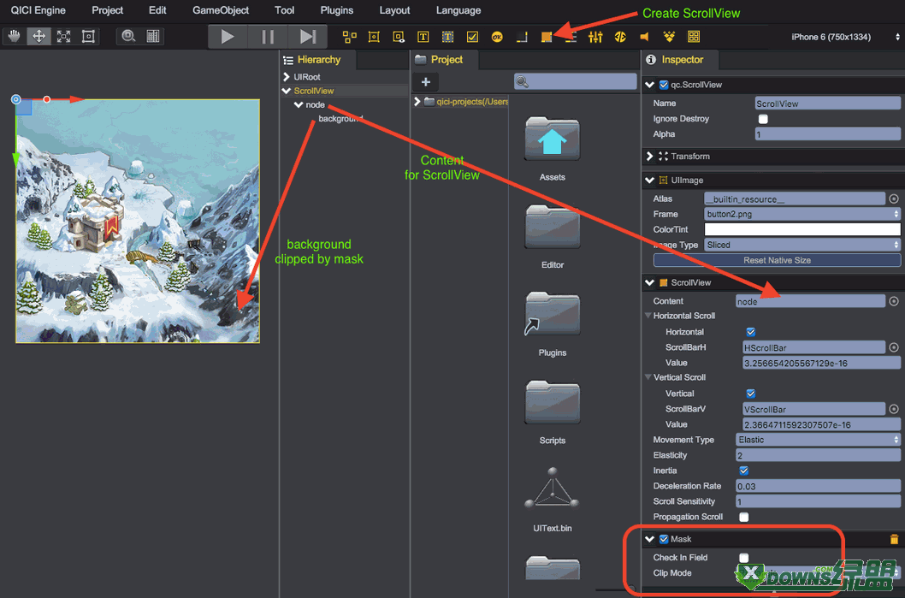This screenshot has height=598, width=905.
Task: Enable the Ignore Destroy checkbox
Action: [x=763, y=119]
